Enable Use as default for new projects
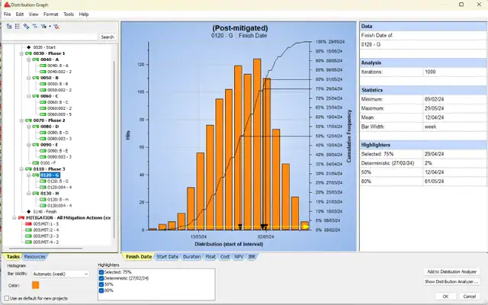 pyautogui.click(x=6, y=298)
